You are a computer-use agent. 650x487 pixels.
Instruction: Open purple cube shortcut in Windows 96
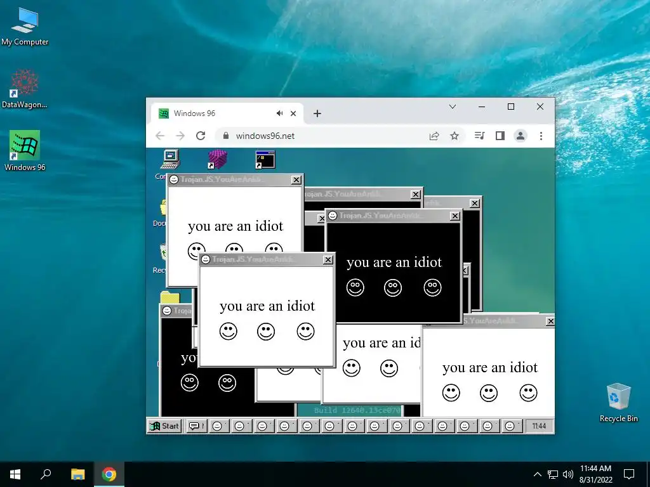pos(218,159)
